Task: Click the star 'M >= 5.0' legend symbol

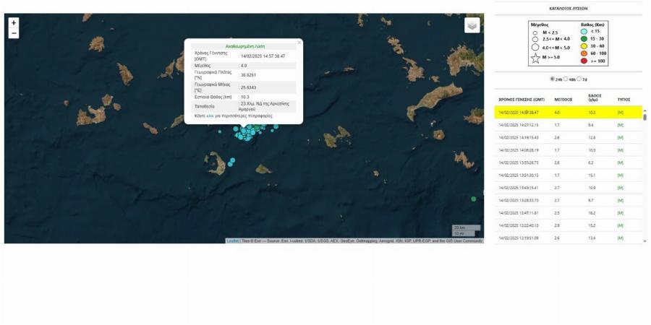Action: tap(535, 58)
